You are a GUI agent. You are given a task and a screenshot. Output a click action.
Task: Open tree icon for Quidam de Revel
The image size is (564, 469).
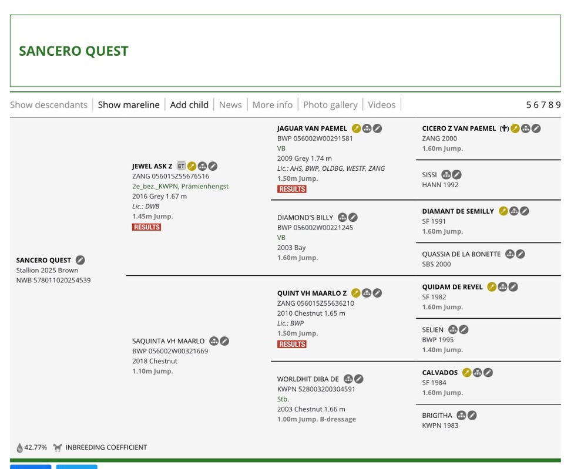(x=502, y=287)
